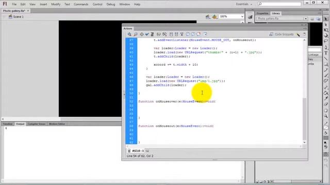Select the Free Transform tool
This screenshot has width=330, height=185.
click(326, 30)
